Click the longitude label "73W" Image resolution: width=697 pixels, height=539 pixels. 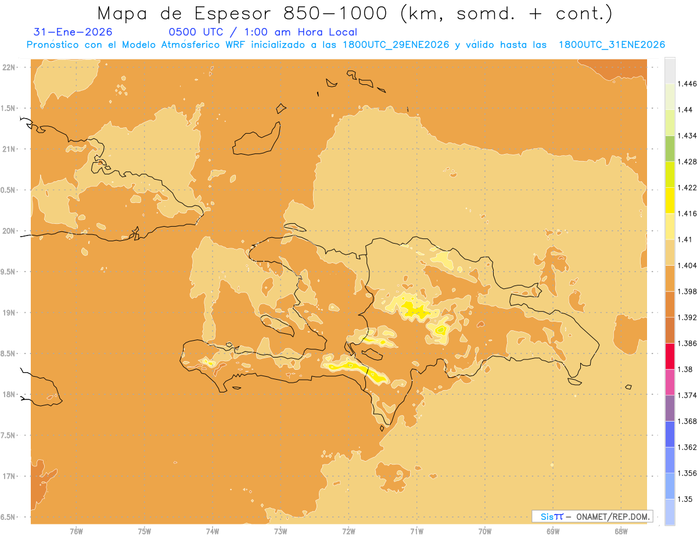click(x=281, y=531)
